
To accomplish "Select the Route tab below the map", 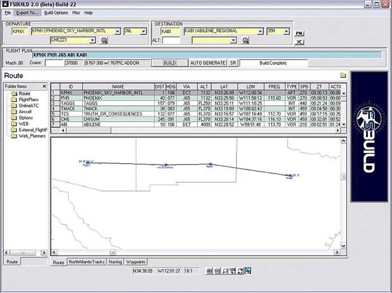I will 59,262.
